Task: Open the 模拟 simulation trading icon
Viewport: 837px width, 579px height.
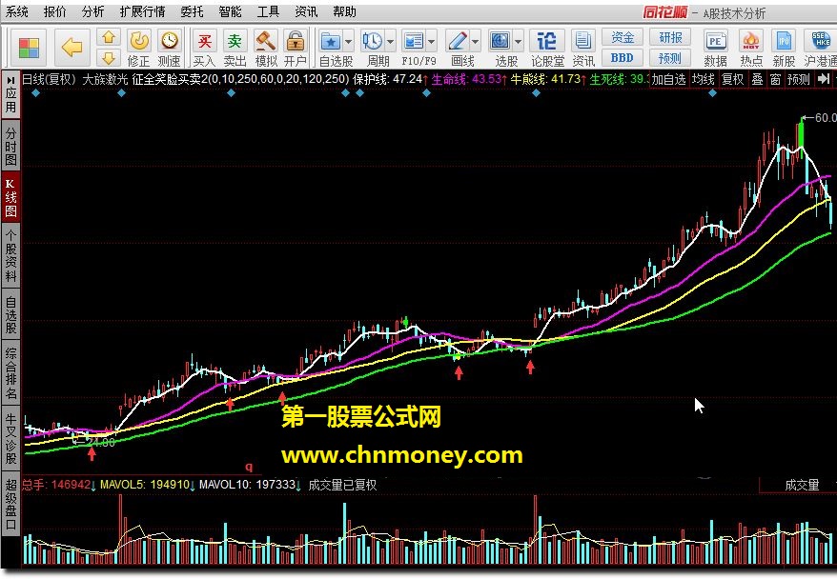Action: pyautogui.click(x=265, y=48)
